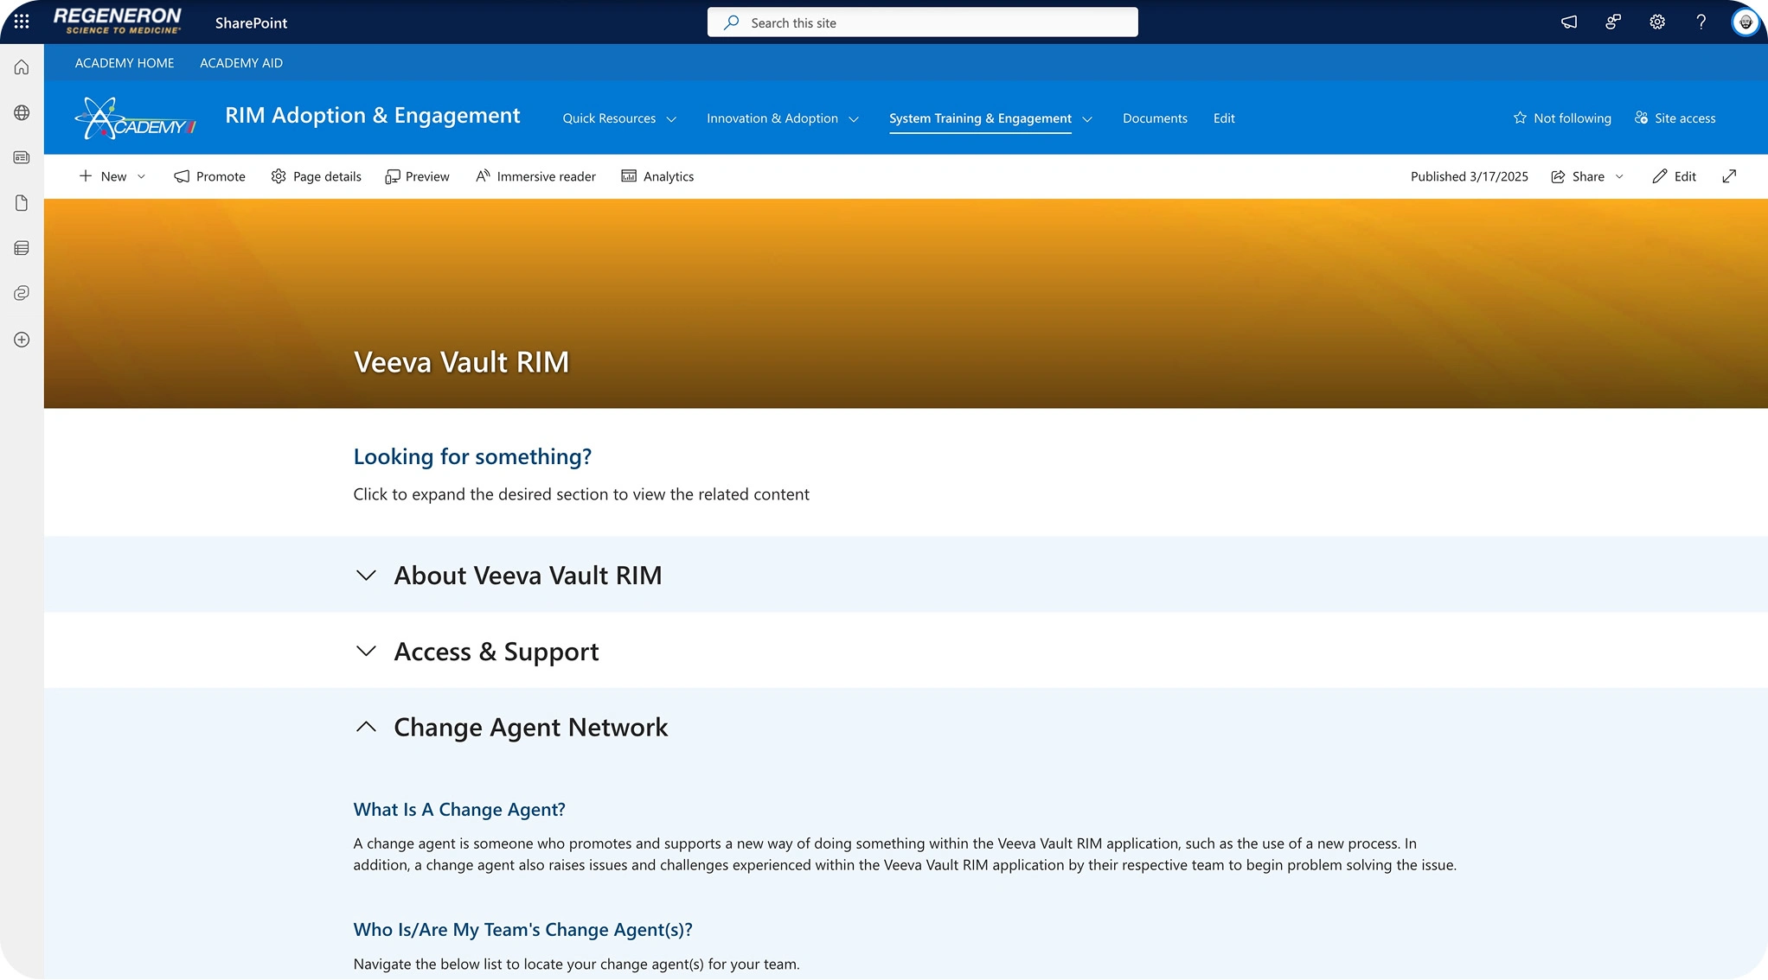Click the Preview toolbar button

[x=417, y=176]
